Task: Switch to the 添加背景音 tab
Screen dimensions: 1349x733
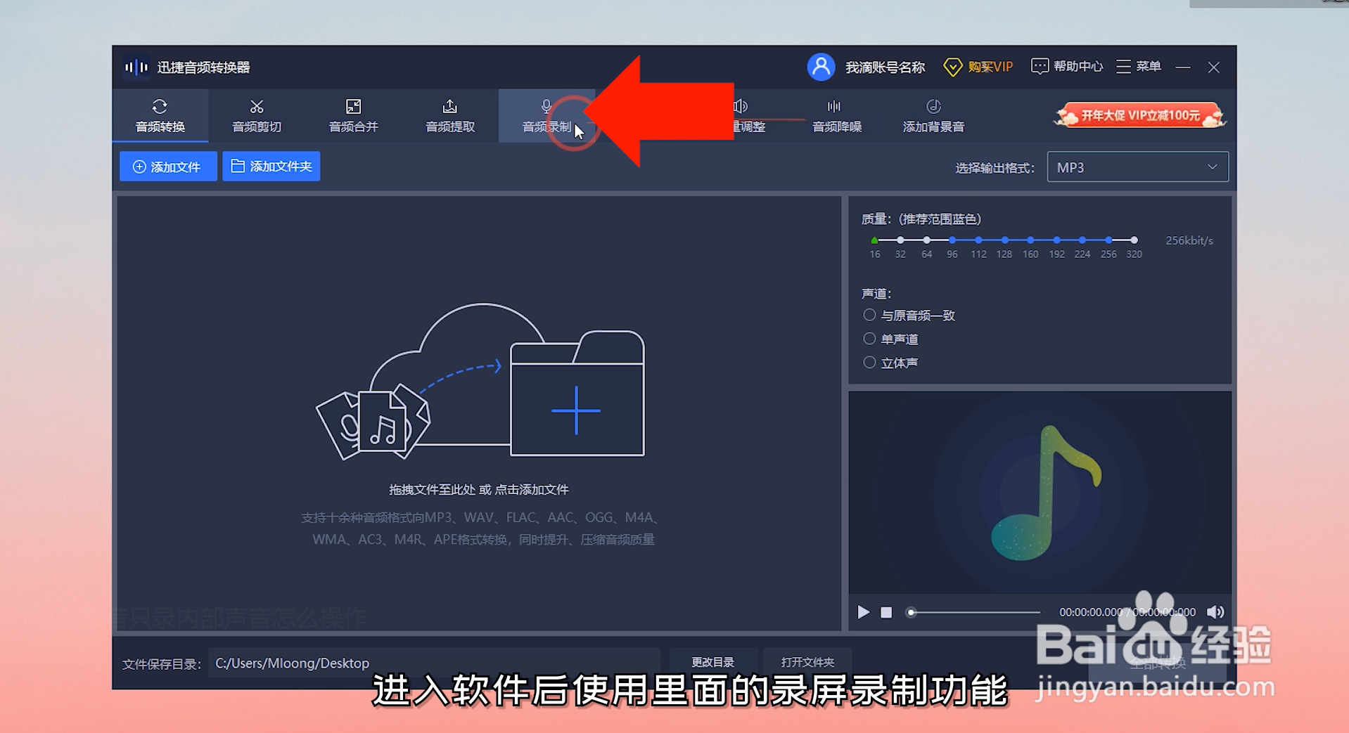Action: (933, 115)
